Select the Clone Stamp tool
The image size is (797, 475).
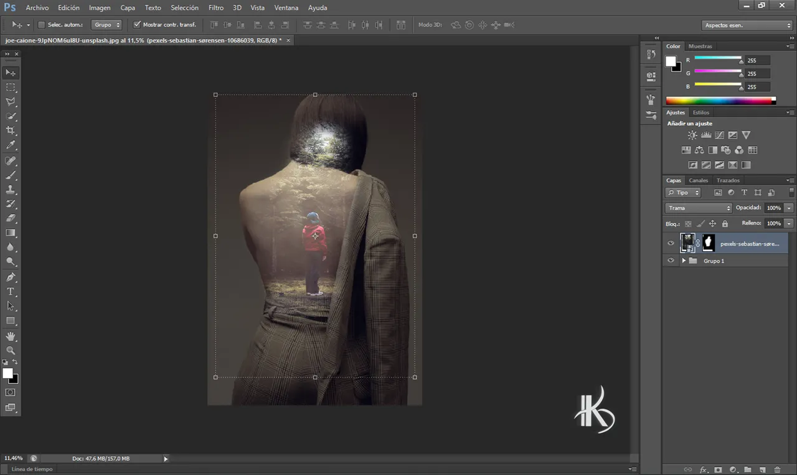click(x=11, y=190)
